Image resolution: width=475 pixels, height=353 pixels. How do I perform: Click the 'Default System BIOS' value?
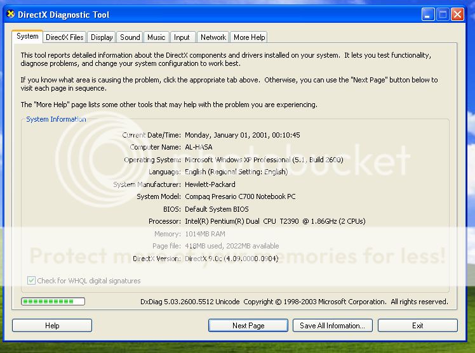217,209
